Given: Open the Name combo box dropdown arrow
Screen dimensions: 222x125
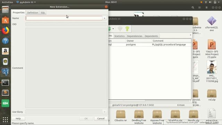Looking at the screenshot, I should (104, 18).
